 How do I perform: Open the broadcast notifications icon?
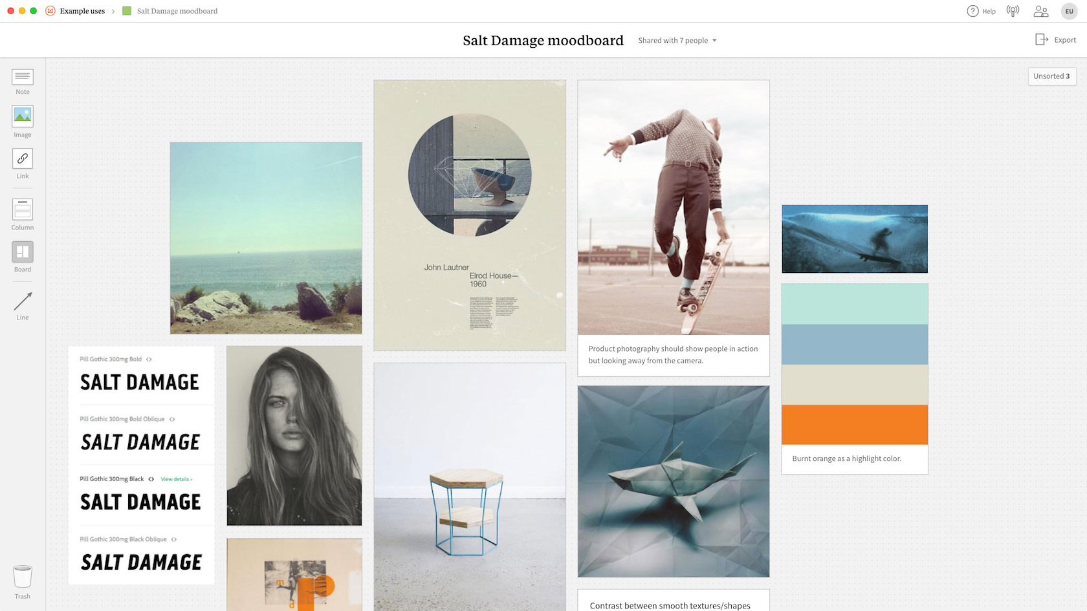(1013, 11)
